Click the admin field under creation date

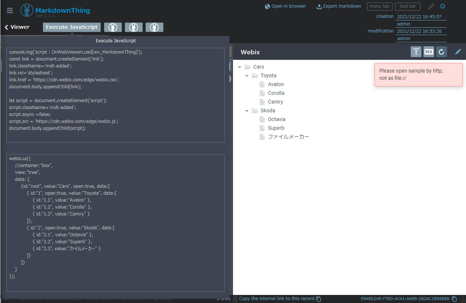[x=421, y=24]
